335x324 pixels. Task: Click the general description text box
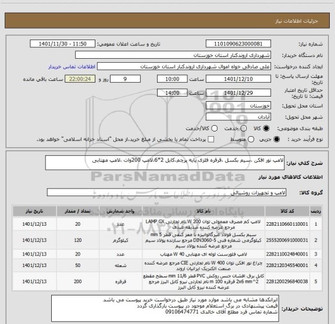pyautogui.click(x=165, y=163)
